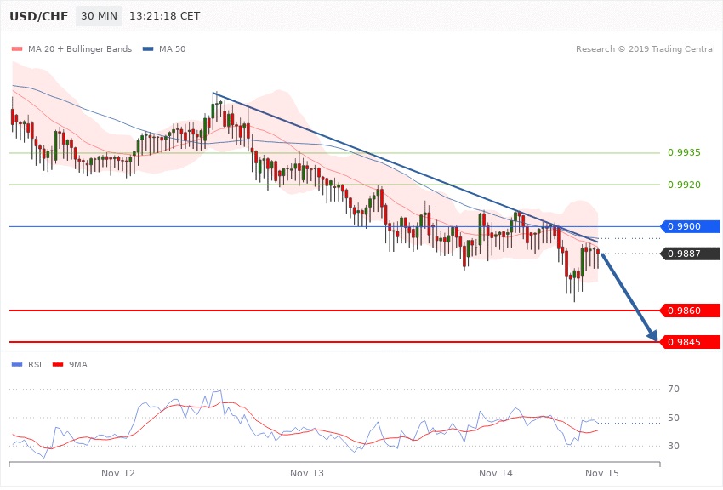Click the 13:21:18 CET timestamp
The width and height of the screenshot is (723, 490).
[x=165, y=17]
